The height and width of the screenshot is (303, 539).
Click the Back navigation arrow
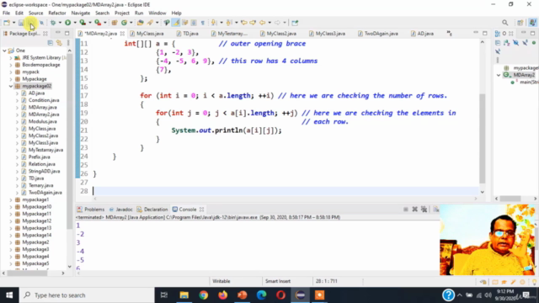[x=262, y=23]
